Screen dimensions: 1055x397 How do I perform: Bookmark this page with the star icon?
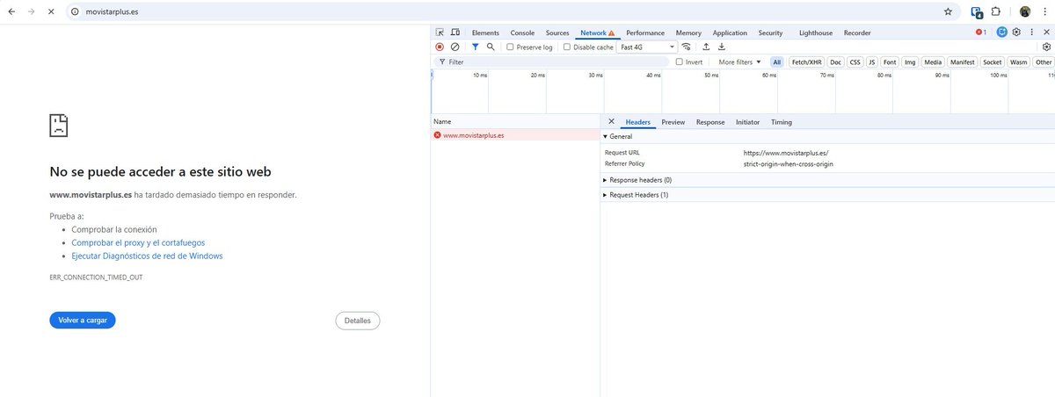click(948, 12)
